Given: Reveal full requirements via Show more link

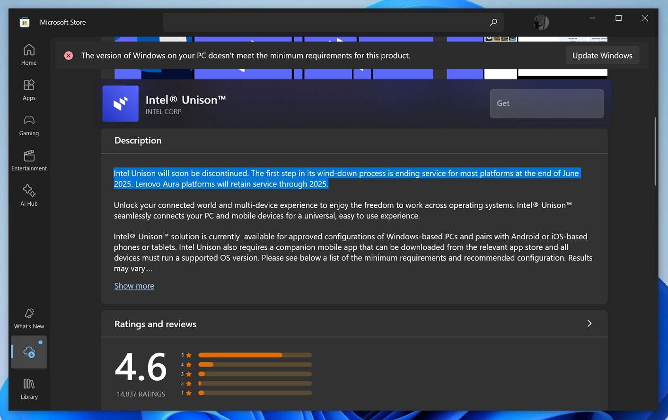Looking at the screenshot, I should (x=134, y=286).
